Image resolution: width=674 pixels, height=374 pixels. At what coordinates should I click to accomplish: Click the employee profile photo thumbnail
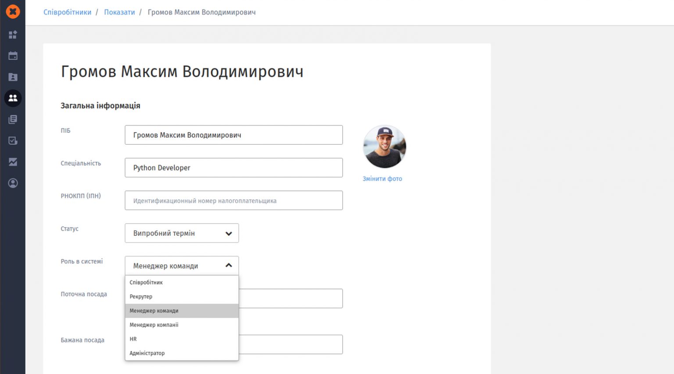click(x=384, y=146)
